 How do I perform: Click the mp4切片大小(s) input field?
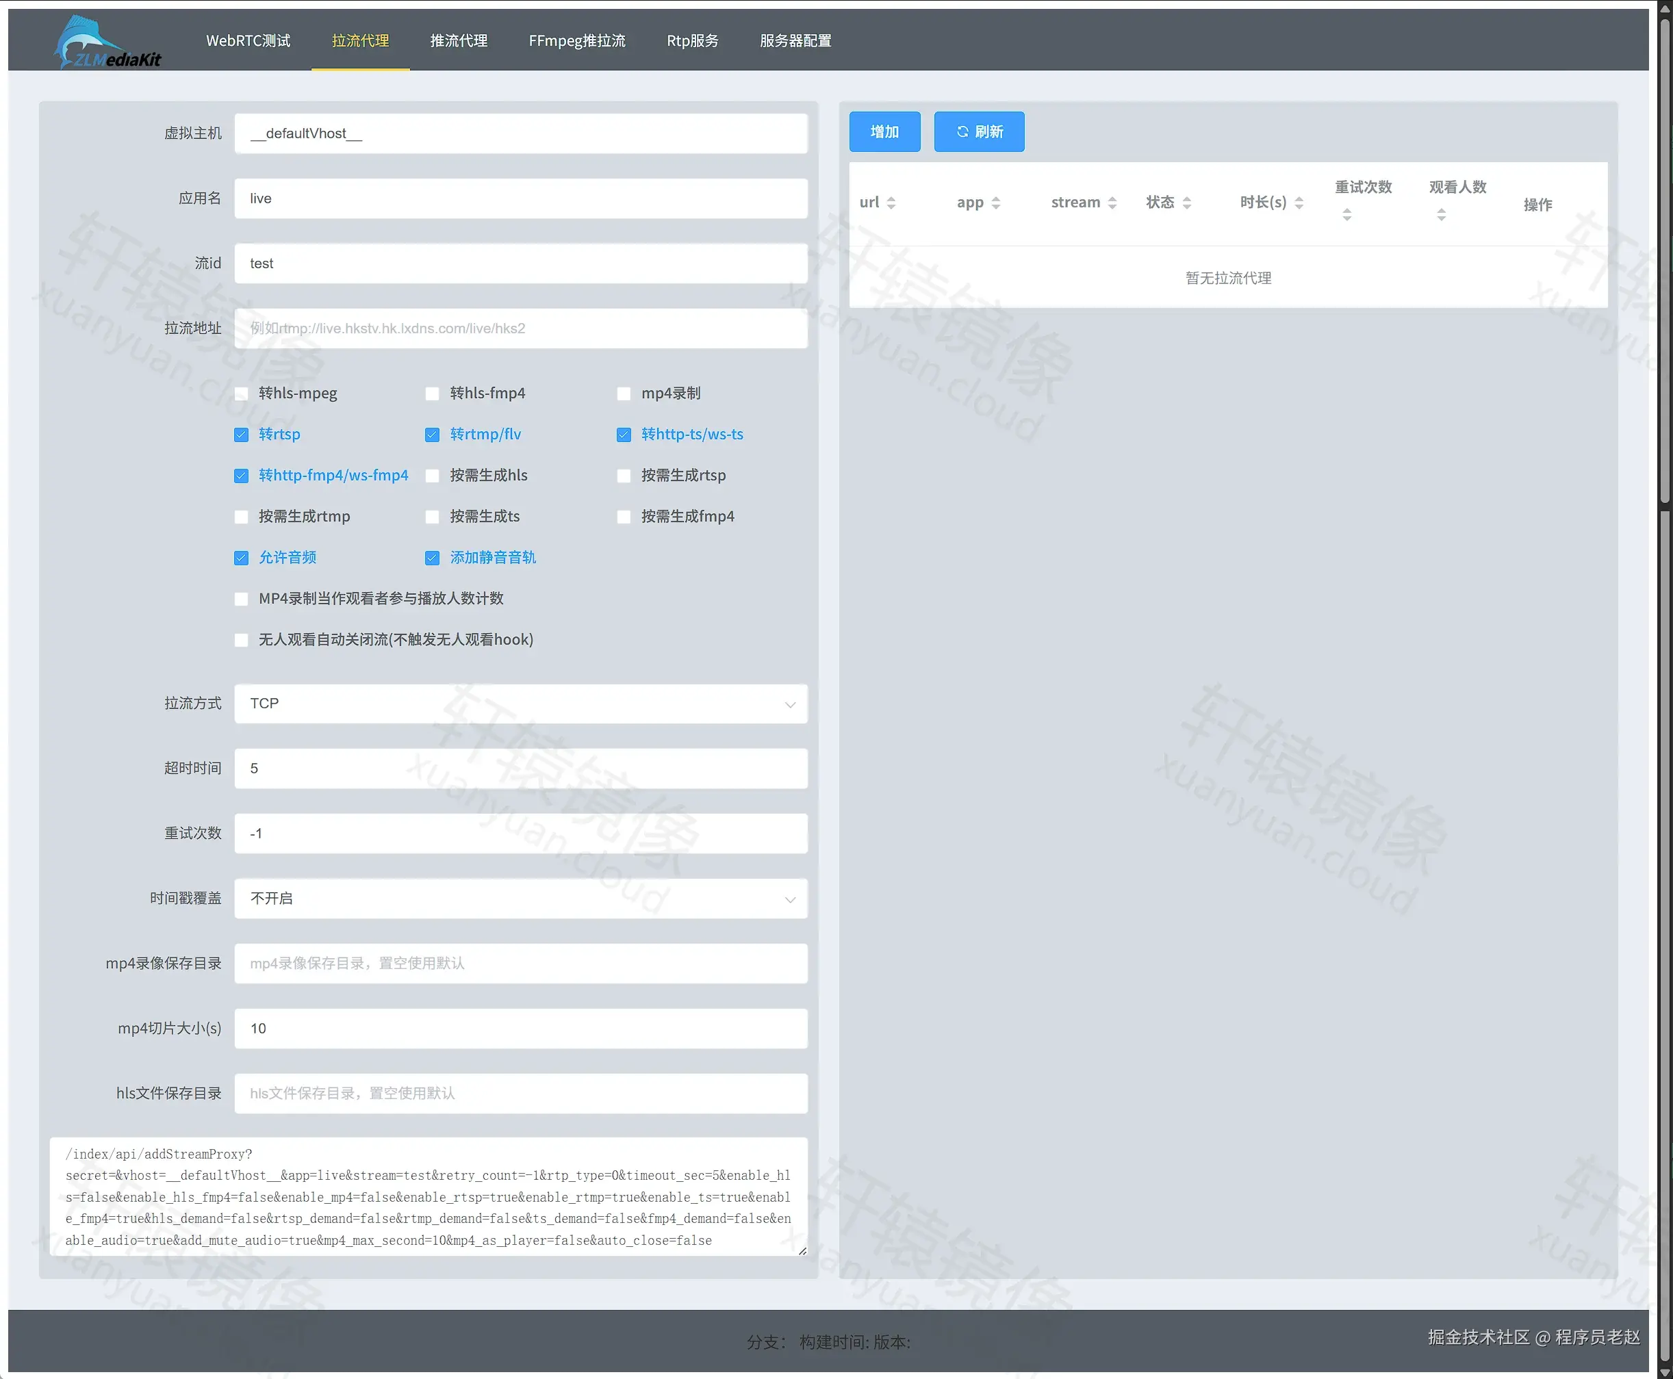[x=521, y=1029]
